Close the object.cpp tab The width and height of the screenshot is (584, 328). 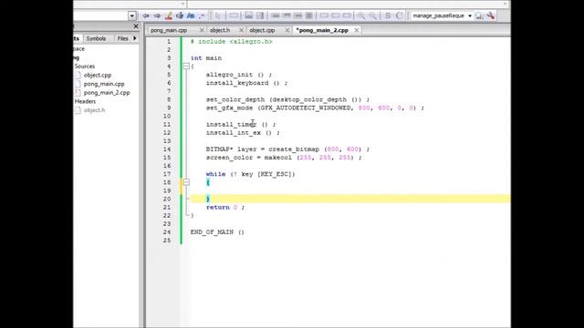287,30
